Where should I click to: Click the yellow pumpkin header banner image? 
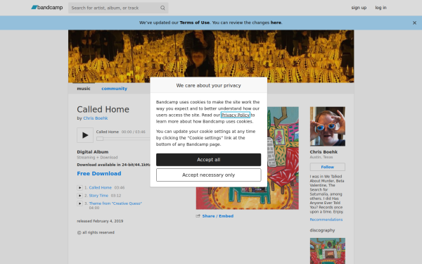click(211, 56)
